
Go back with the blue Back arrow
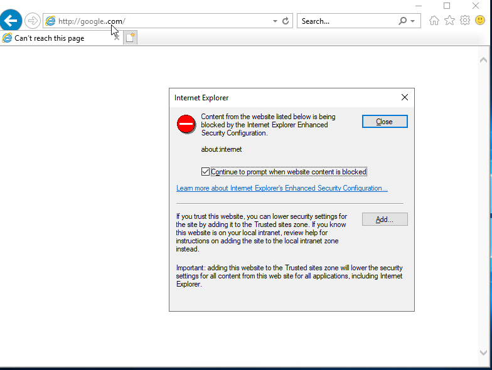[11, 21]
